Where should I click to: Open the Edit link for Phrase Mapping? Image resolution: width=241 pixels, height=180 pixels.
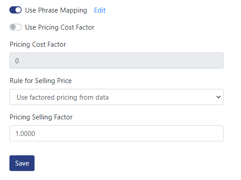tap(100, 10)
